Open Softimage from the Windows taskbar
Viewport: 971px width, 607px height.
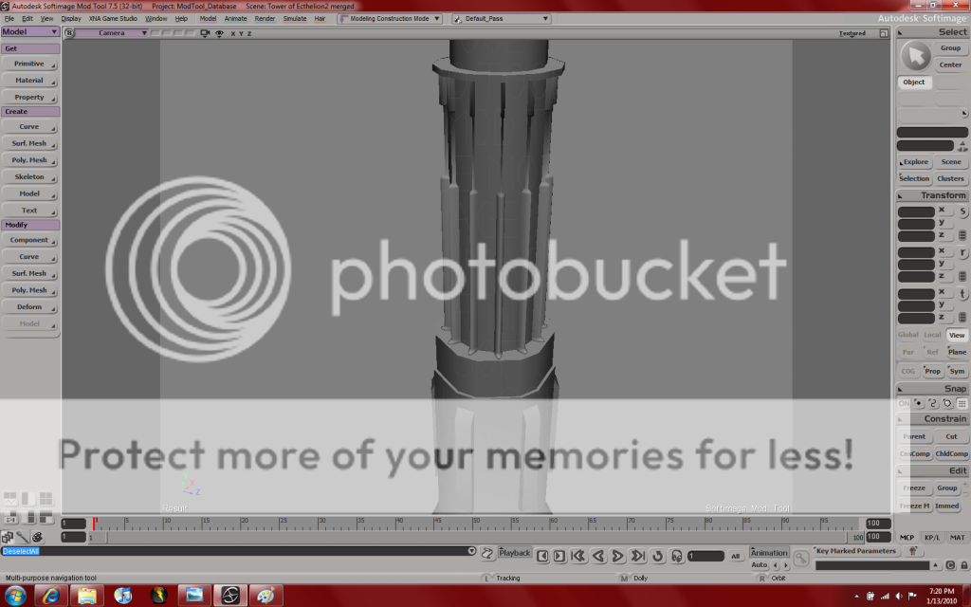point(230,596)
